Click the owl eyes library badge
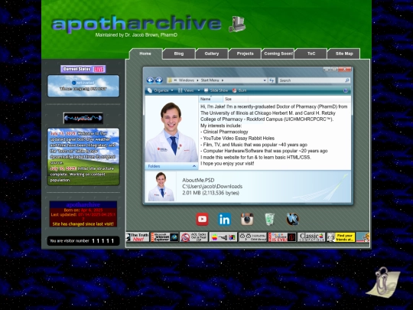Image resolution: width=413 pixels, height=310 pixels. click(252, 237)
